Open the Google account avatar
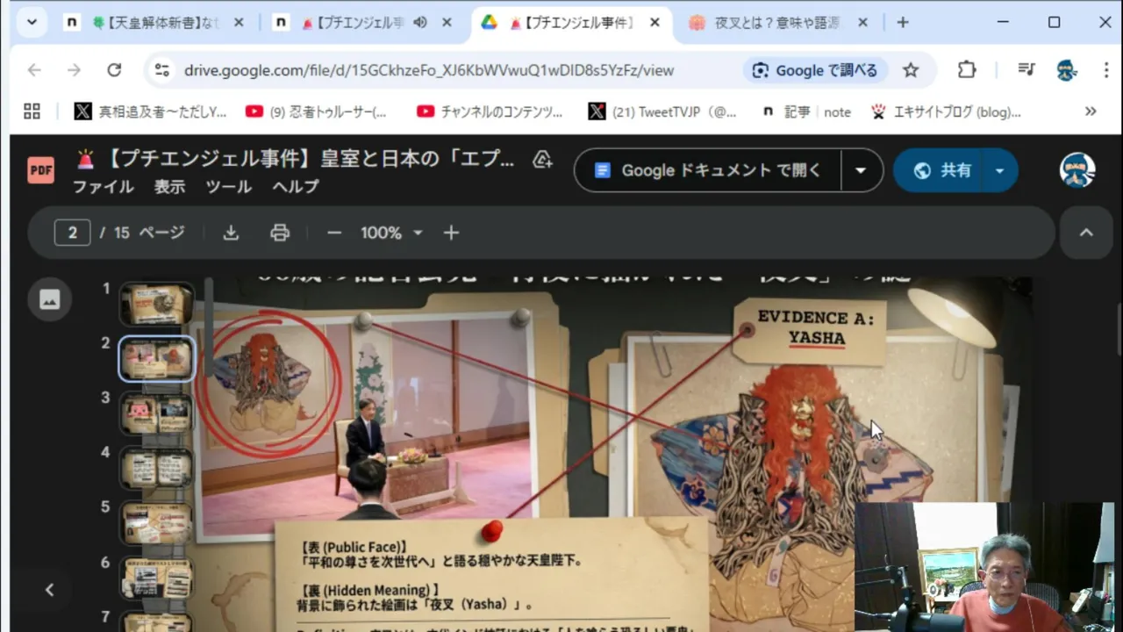This screenshot has height=632, width=1123. click(x=1077, y=170)
